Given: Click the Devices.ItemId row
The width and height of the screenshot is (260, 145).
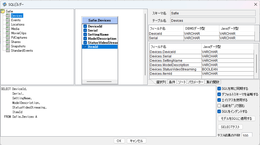Looking at the screenshot, I should [x=201, y=73].
